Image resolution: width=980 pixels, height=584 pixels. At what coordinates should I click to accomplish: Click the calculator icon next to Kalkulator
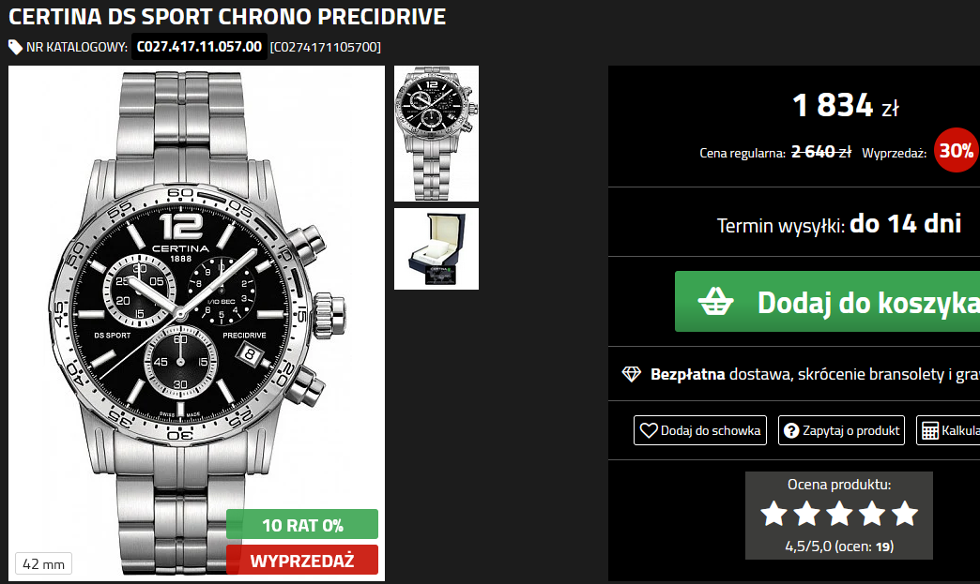coord(930,430)
